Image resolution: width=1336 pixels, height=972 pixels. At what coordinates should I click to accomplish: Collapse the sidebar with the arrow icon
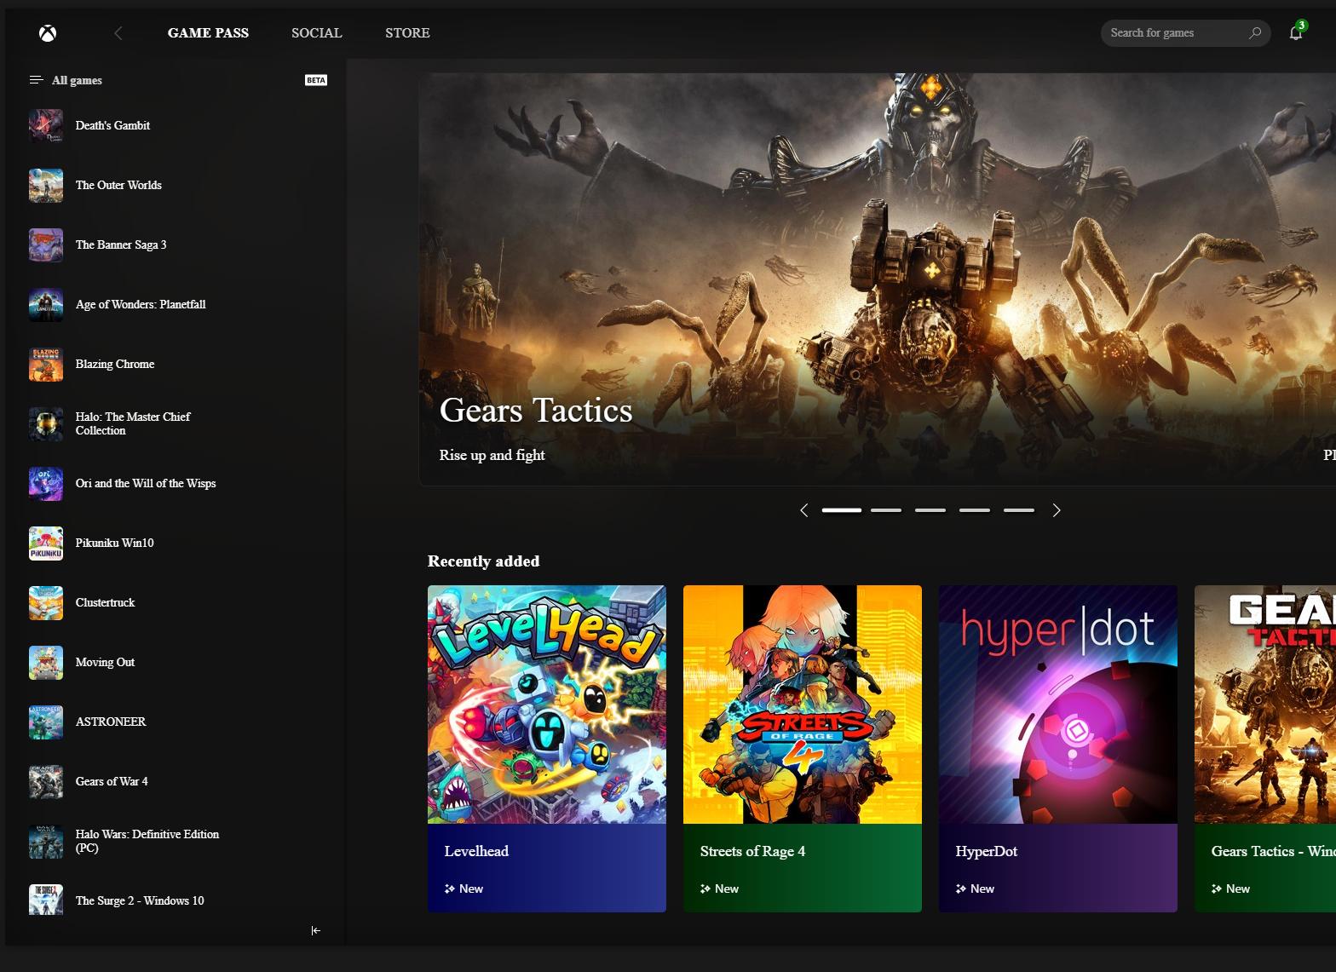coord(316,931)
